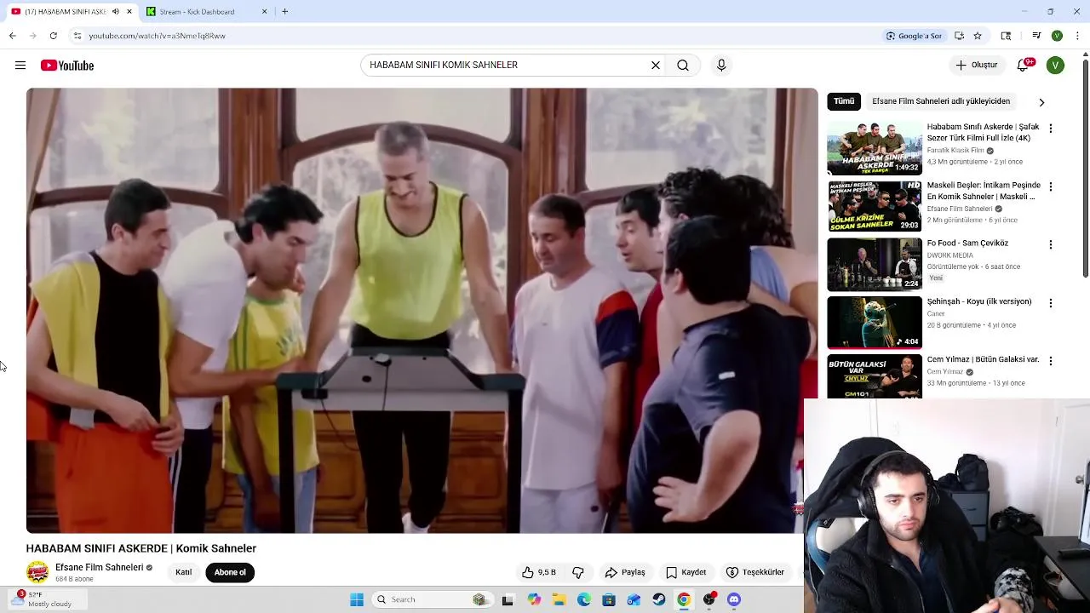Open File Explorer from taskbar

click(559, 599)
